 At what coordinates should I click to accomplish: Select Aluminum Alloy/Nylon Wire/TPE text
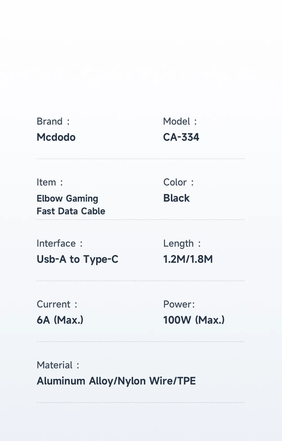[116, 381]
